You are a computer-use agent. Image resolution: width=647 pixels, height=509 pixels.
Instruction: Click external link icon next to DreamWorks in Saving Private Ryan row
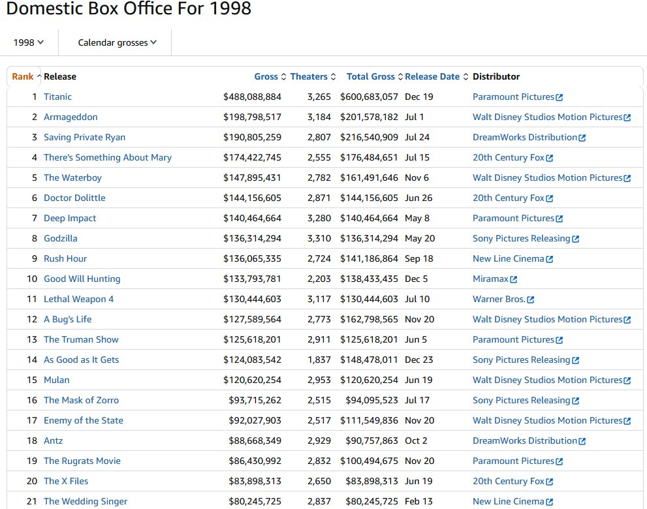(582, 138)
